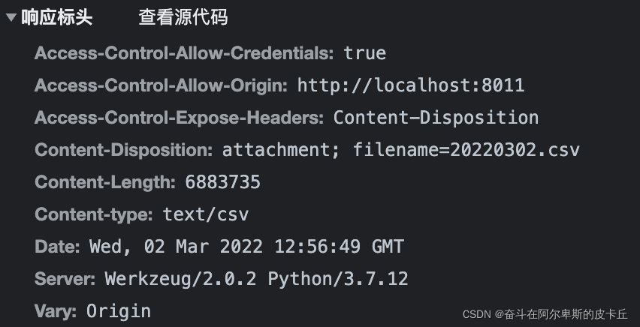Select the Content-type header name

(x=94, y=214)
